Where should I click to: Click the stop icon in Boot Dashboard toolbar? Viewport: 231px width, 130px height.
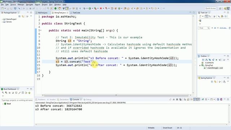[x=10, y=93]
